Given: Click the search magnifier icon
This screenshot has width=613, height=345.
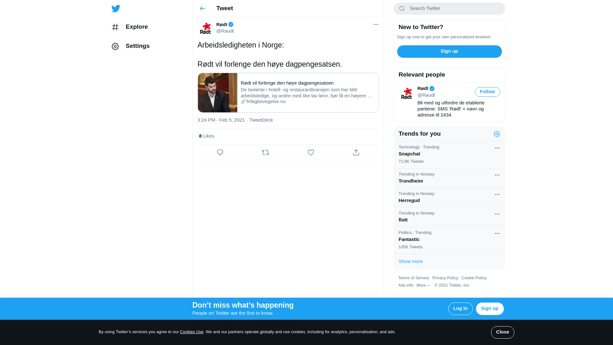Looking at the screenshot, I should (402, 9).
